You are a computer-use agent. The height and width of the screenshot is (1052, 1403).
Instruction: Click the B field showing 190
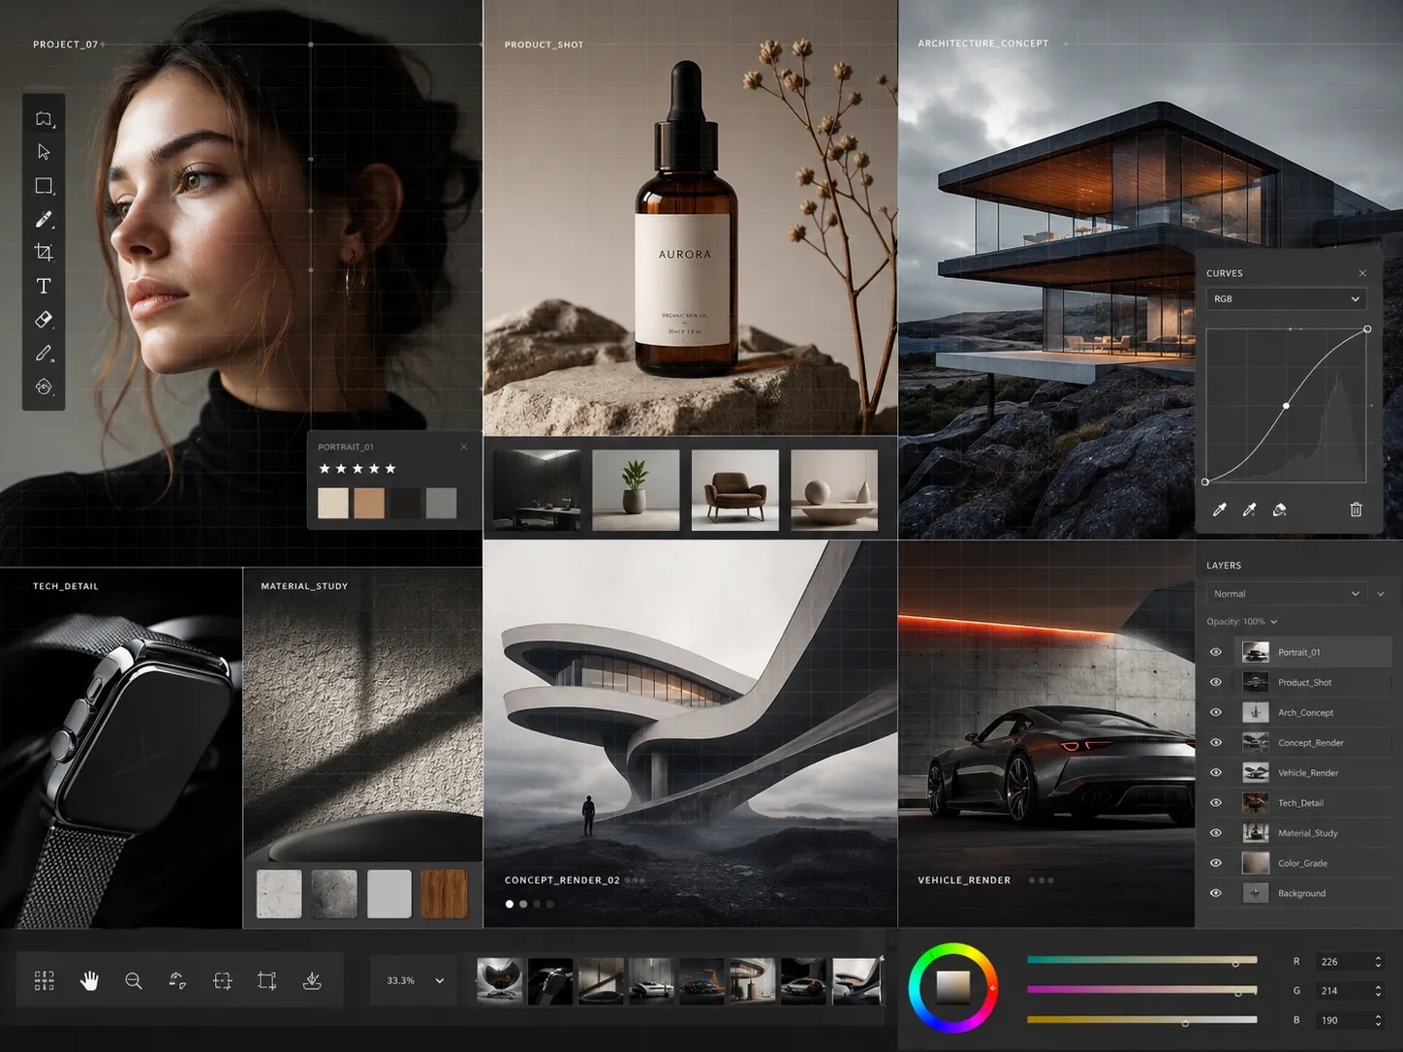tap(1350, 1019)
